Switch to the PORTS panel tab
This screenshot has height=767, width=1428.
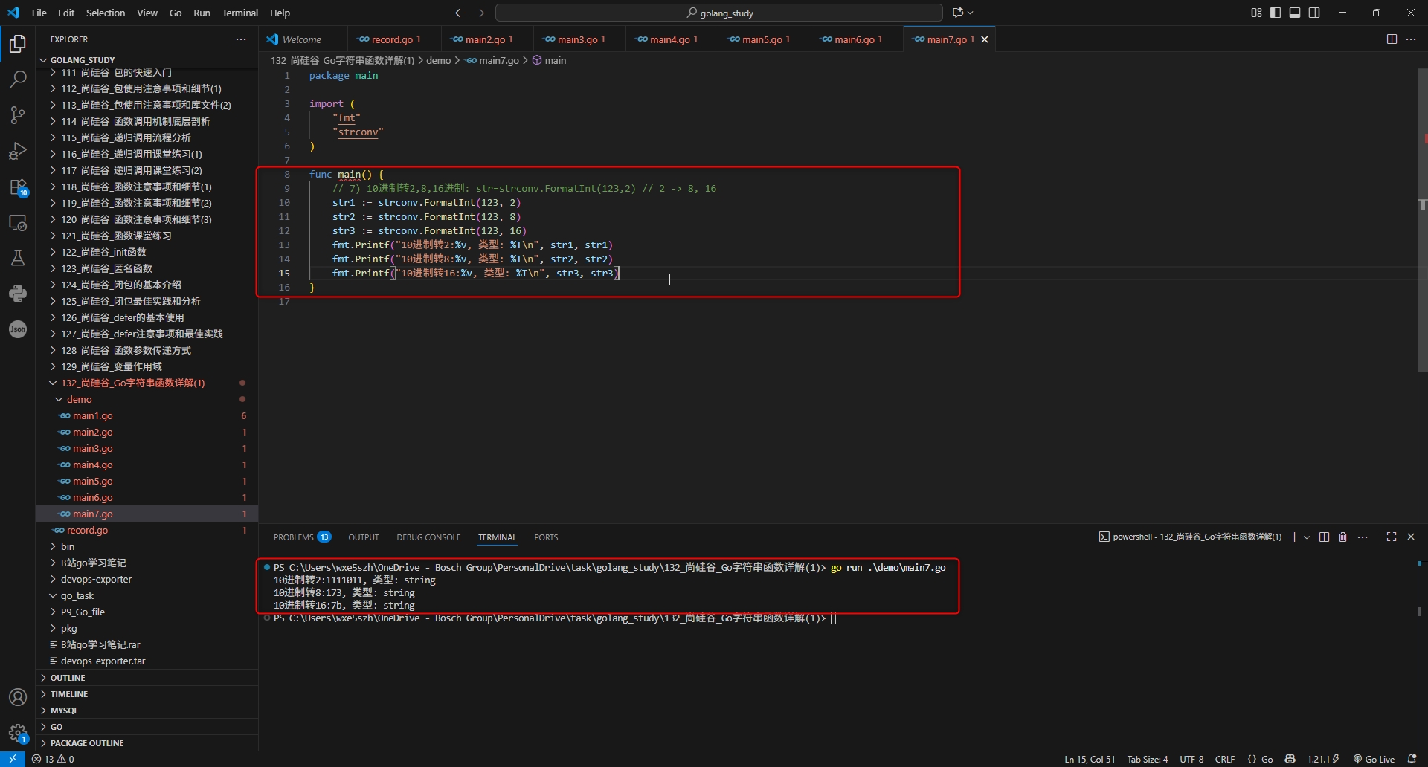pos(546,537)
